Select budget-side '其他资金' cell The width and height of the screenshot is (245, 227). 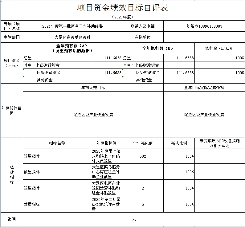57,80
